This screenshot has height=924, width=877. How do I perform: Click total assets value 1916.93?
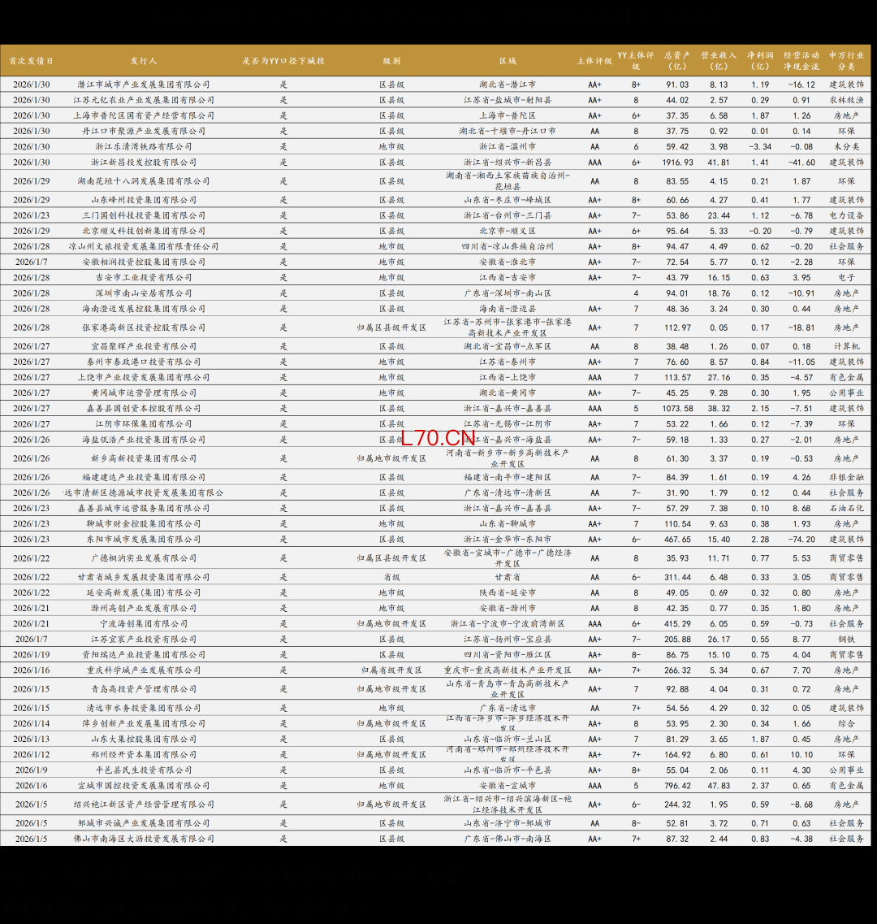[x=677, y=163]
